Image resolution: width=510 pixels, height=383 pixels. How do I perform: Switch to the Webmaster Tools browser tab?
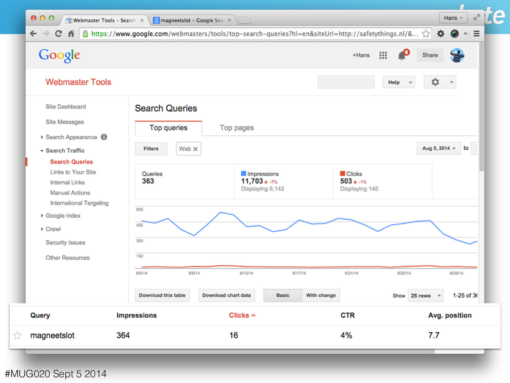coord(104,20)
